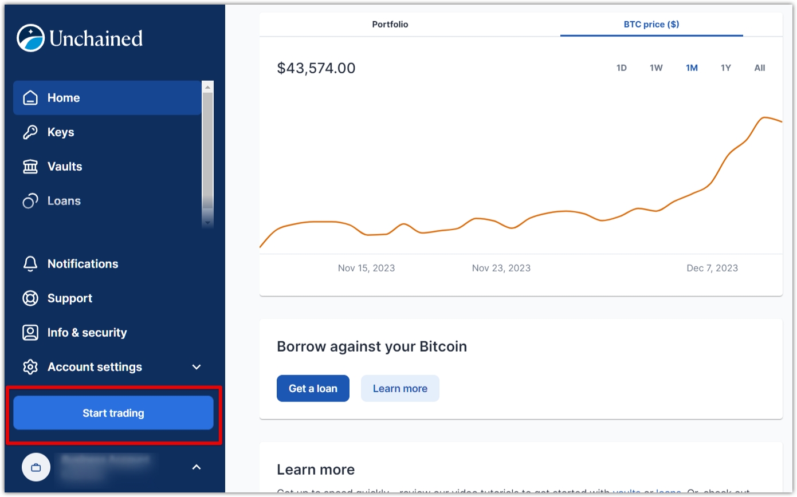Open Support using the headset icon

tap(30, 298)
